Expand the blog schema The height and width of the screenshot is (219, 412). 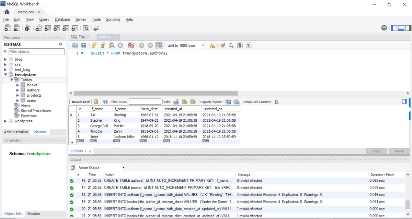point(5,59)
